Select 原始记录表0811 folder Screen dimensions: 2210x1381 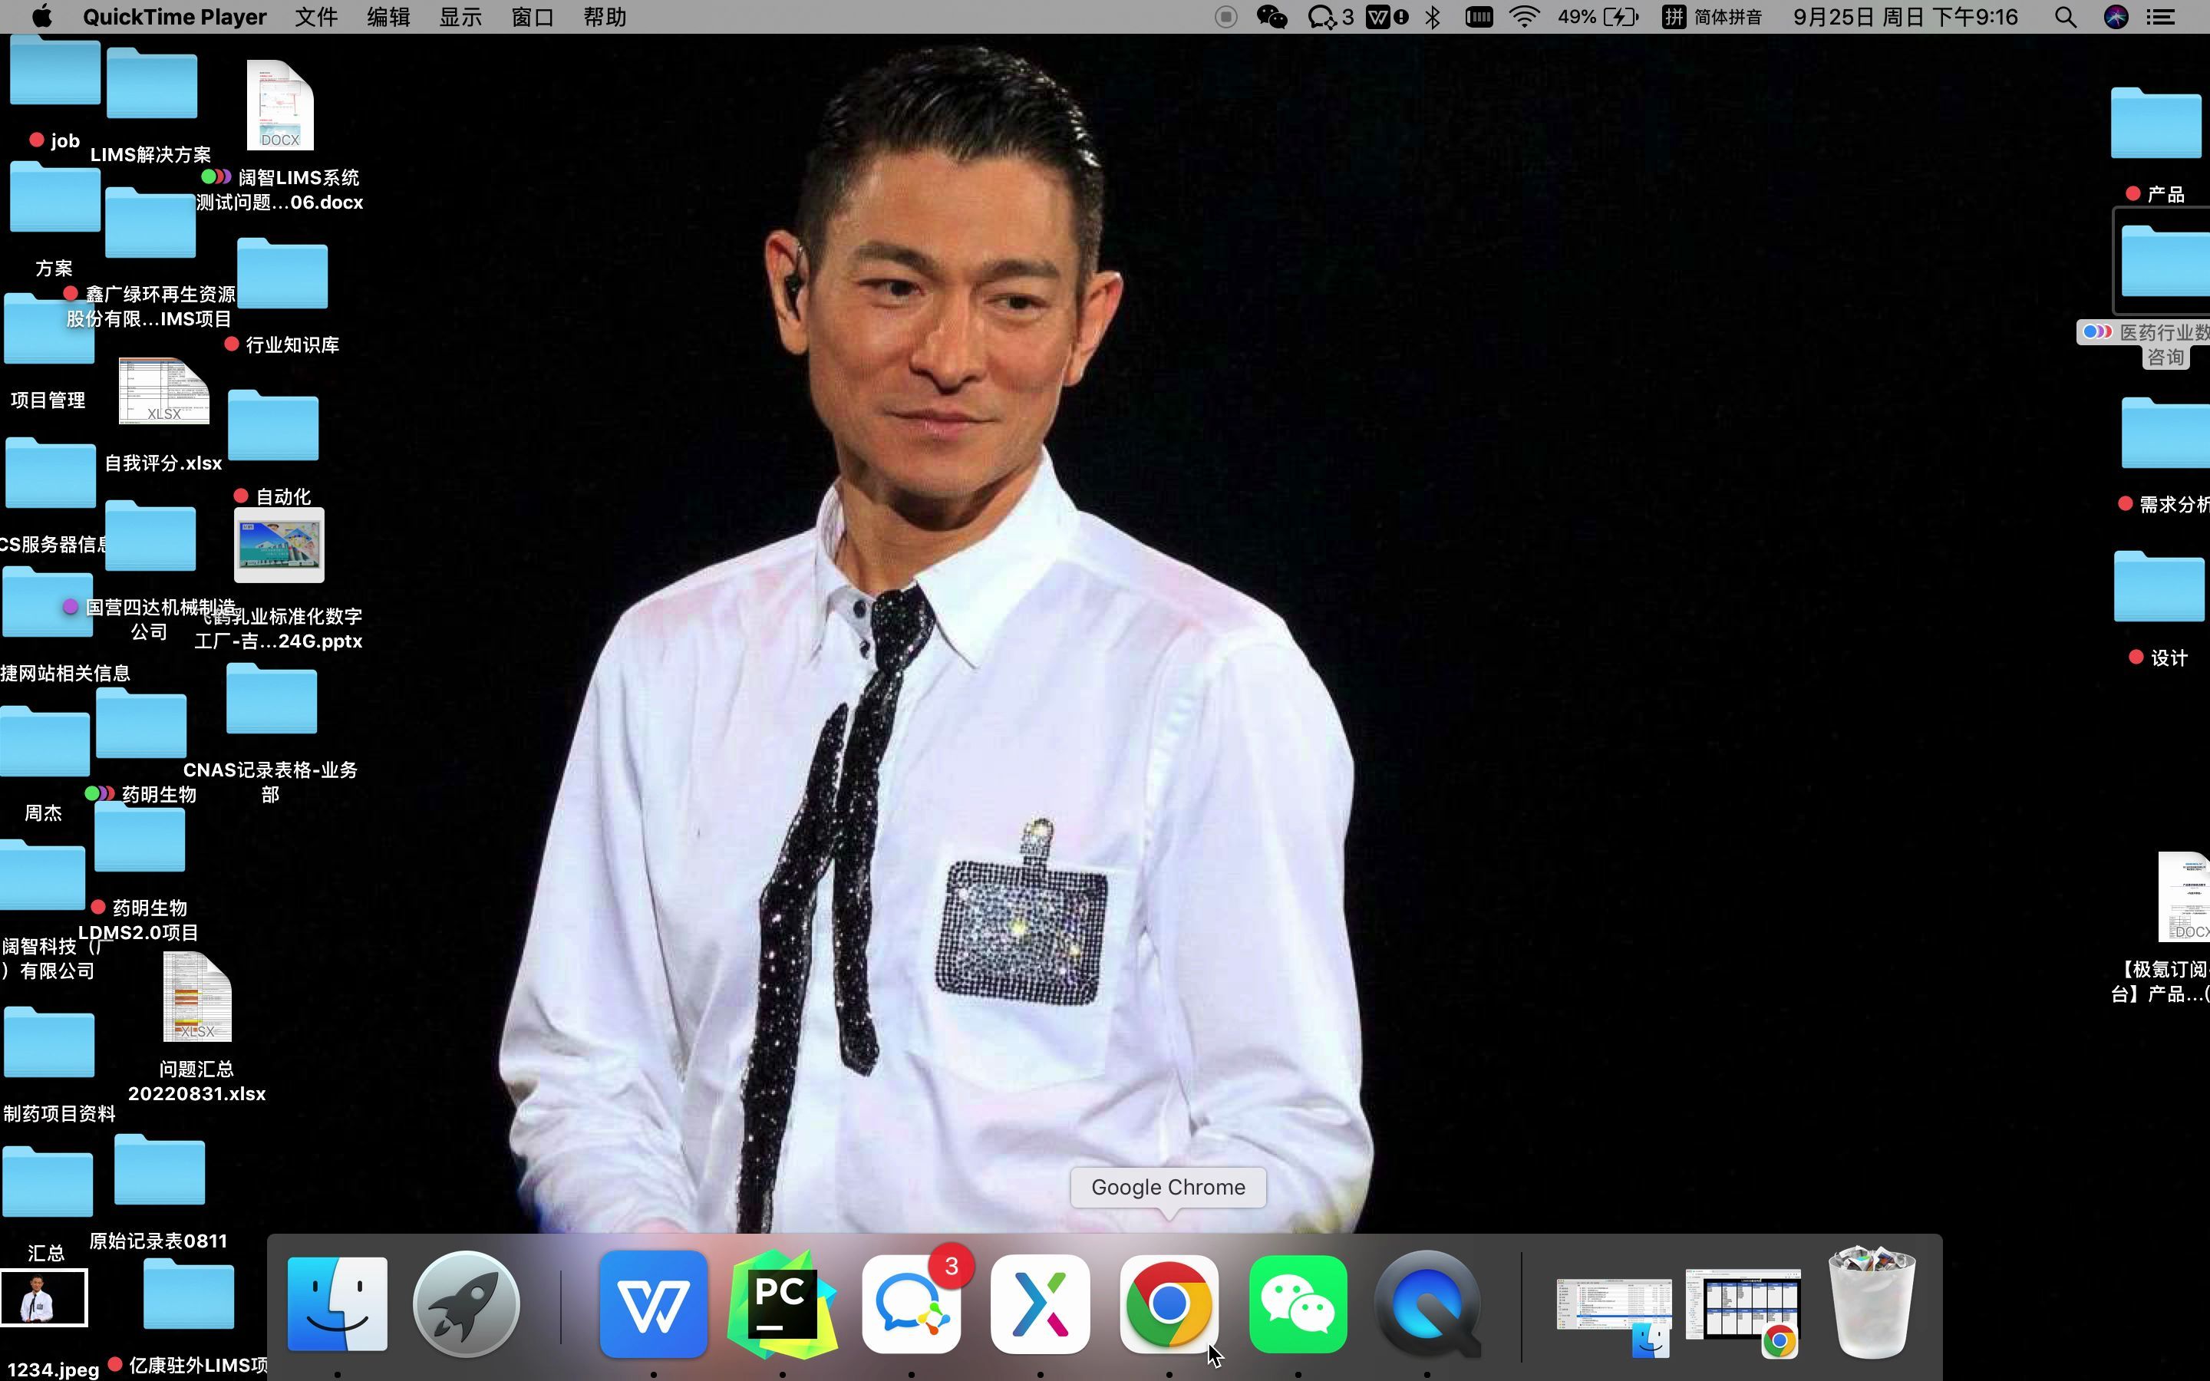click(x=160, y=1170)
